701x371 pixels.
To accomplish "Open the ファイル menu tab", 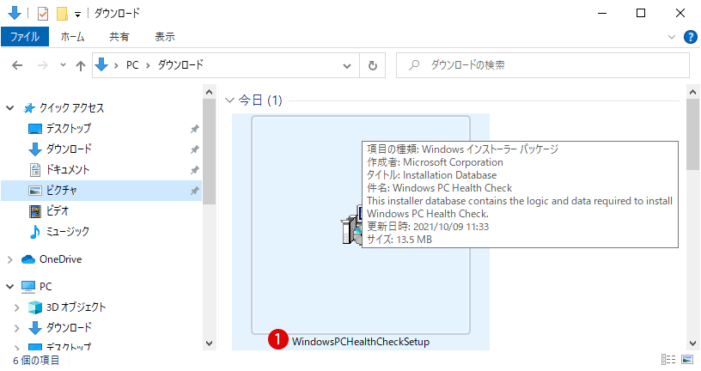I will tap(25, 37).
